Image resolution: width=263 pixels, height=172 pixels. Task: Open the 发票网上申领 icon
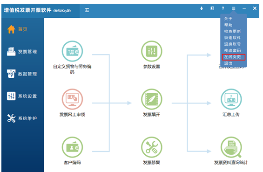pos(72,99)
